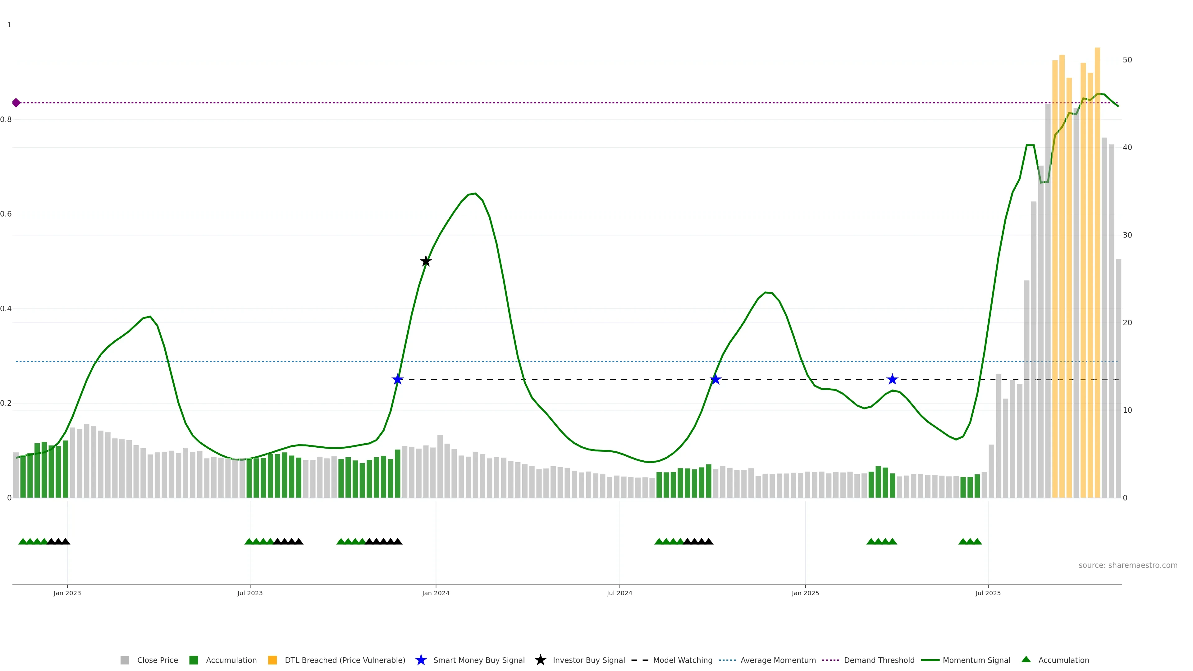Image resolution: width=1193 pixels, height=671 pixels.
Task: Click the purple diamond Demand Threshold marker
Action: pos(16,103)
